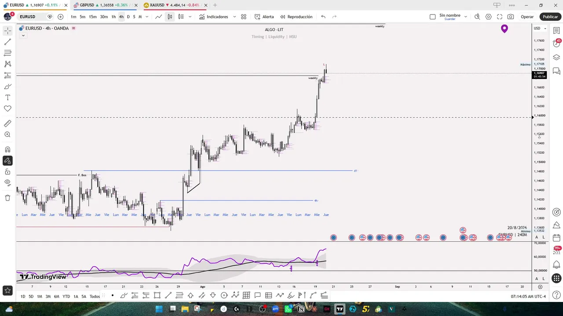Open the heart favorites icon in left sidebar
The height and width of the screenshot is (316, 563).
7,108
